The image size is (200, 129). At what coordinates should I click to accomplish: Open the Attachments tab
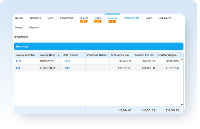132,18
